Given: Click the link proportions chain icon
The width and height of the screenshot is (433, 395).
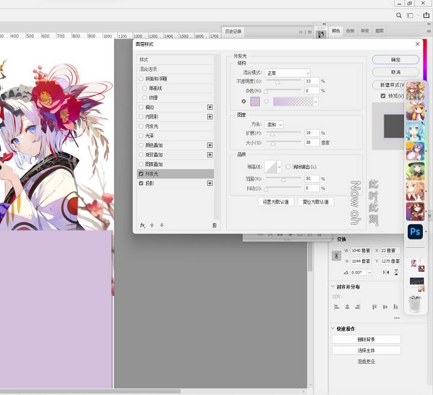Looking at the screenshot, I should [336, 256].
